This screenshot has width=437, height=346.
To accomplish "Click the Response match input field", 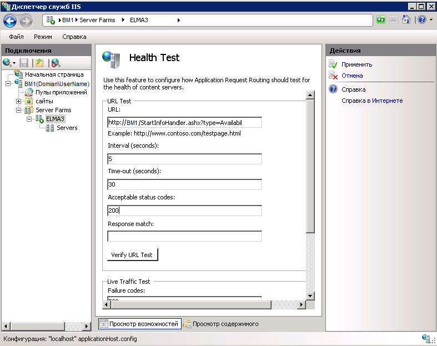I will 184,237.
